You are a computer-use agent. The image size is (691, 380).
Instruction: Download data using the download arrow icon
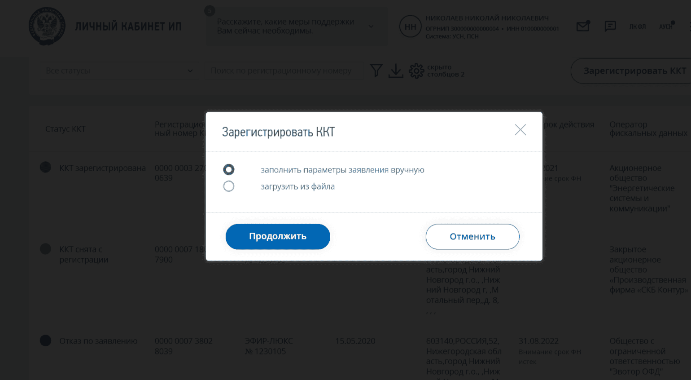click(396, 71)
